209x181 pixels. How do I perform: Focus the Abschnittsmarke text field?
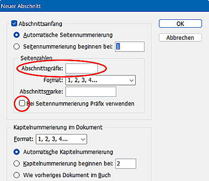tap(91, 92)
